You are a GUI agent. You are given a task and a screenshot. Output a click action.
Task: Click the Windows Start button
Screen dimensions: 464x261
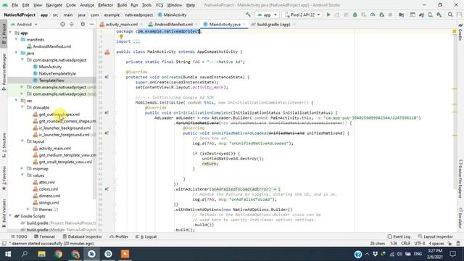[x=8, y=254]
